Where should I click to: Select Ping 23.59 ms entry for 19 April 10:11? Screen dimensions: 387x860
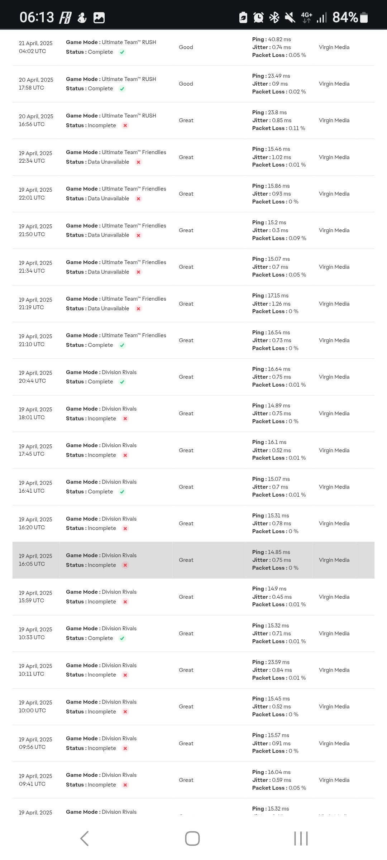(271, 662)
